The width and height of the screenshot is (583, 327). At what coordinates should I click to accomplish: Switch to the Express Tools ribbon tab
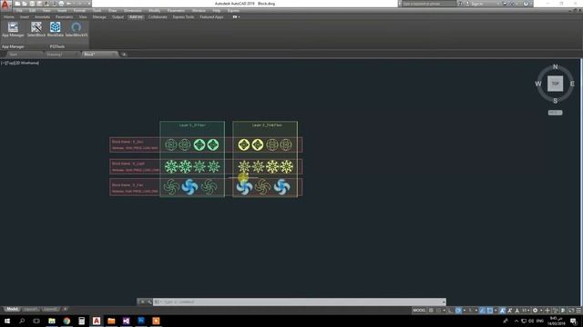click(x=183, y=17)
